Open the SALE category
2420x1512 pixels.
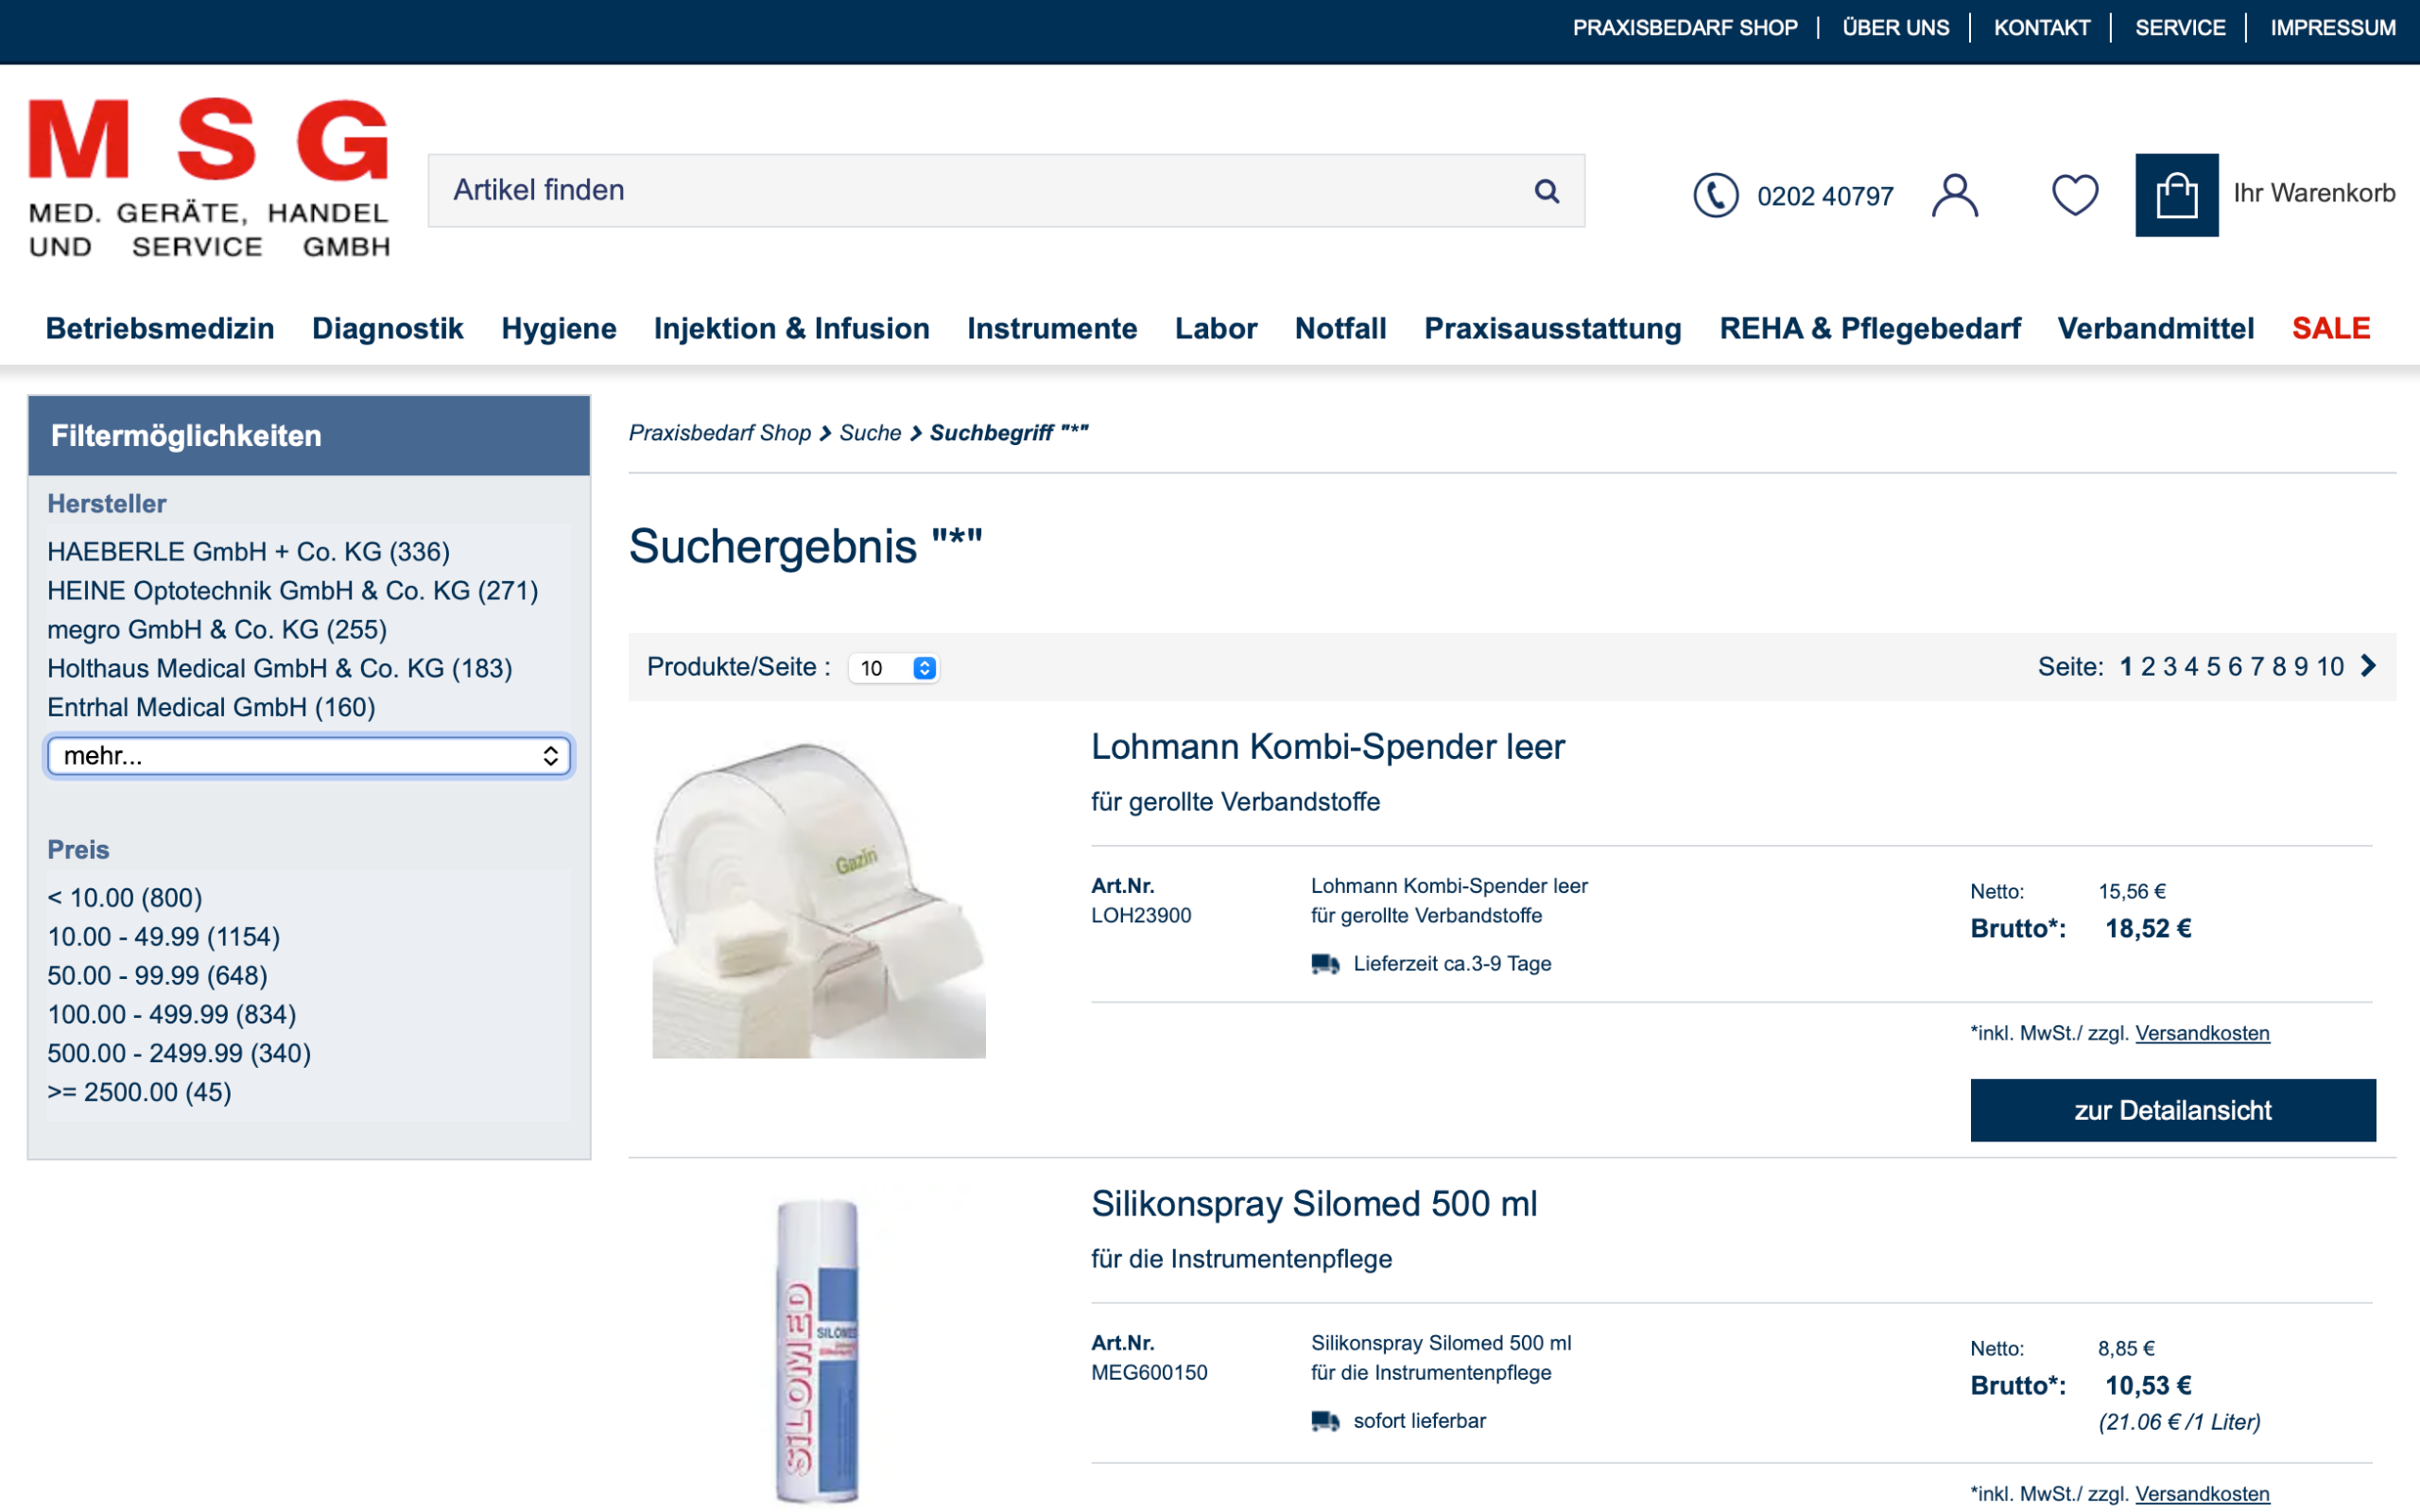click(x=2331, y=329)
